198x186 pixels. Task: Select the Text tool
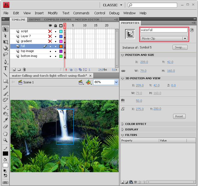[5, 68]
